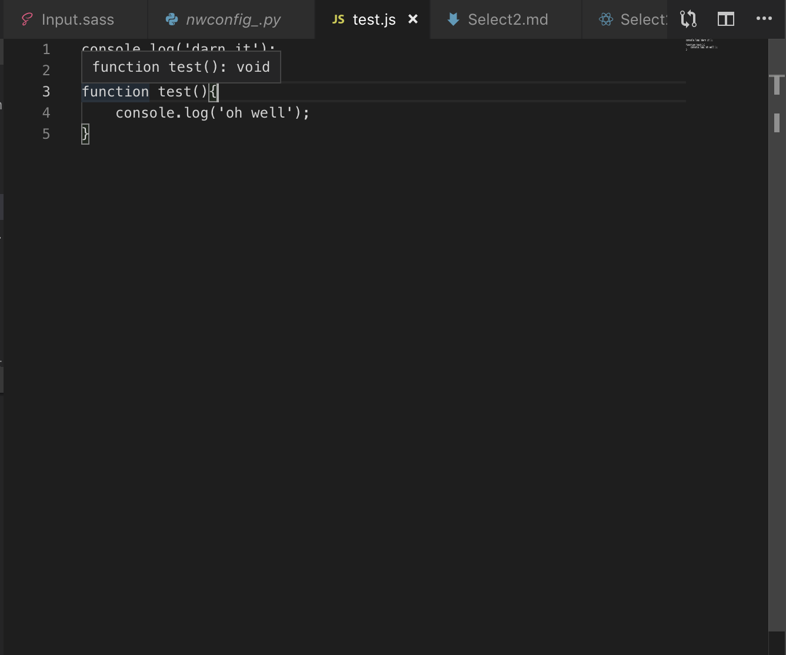Open the Input.sass tab
786x655 pixels.
74,19
